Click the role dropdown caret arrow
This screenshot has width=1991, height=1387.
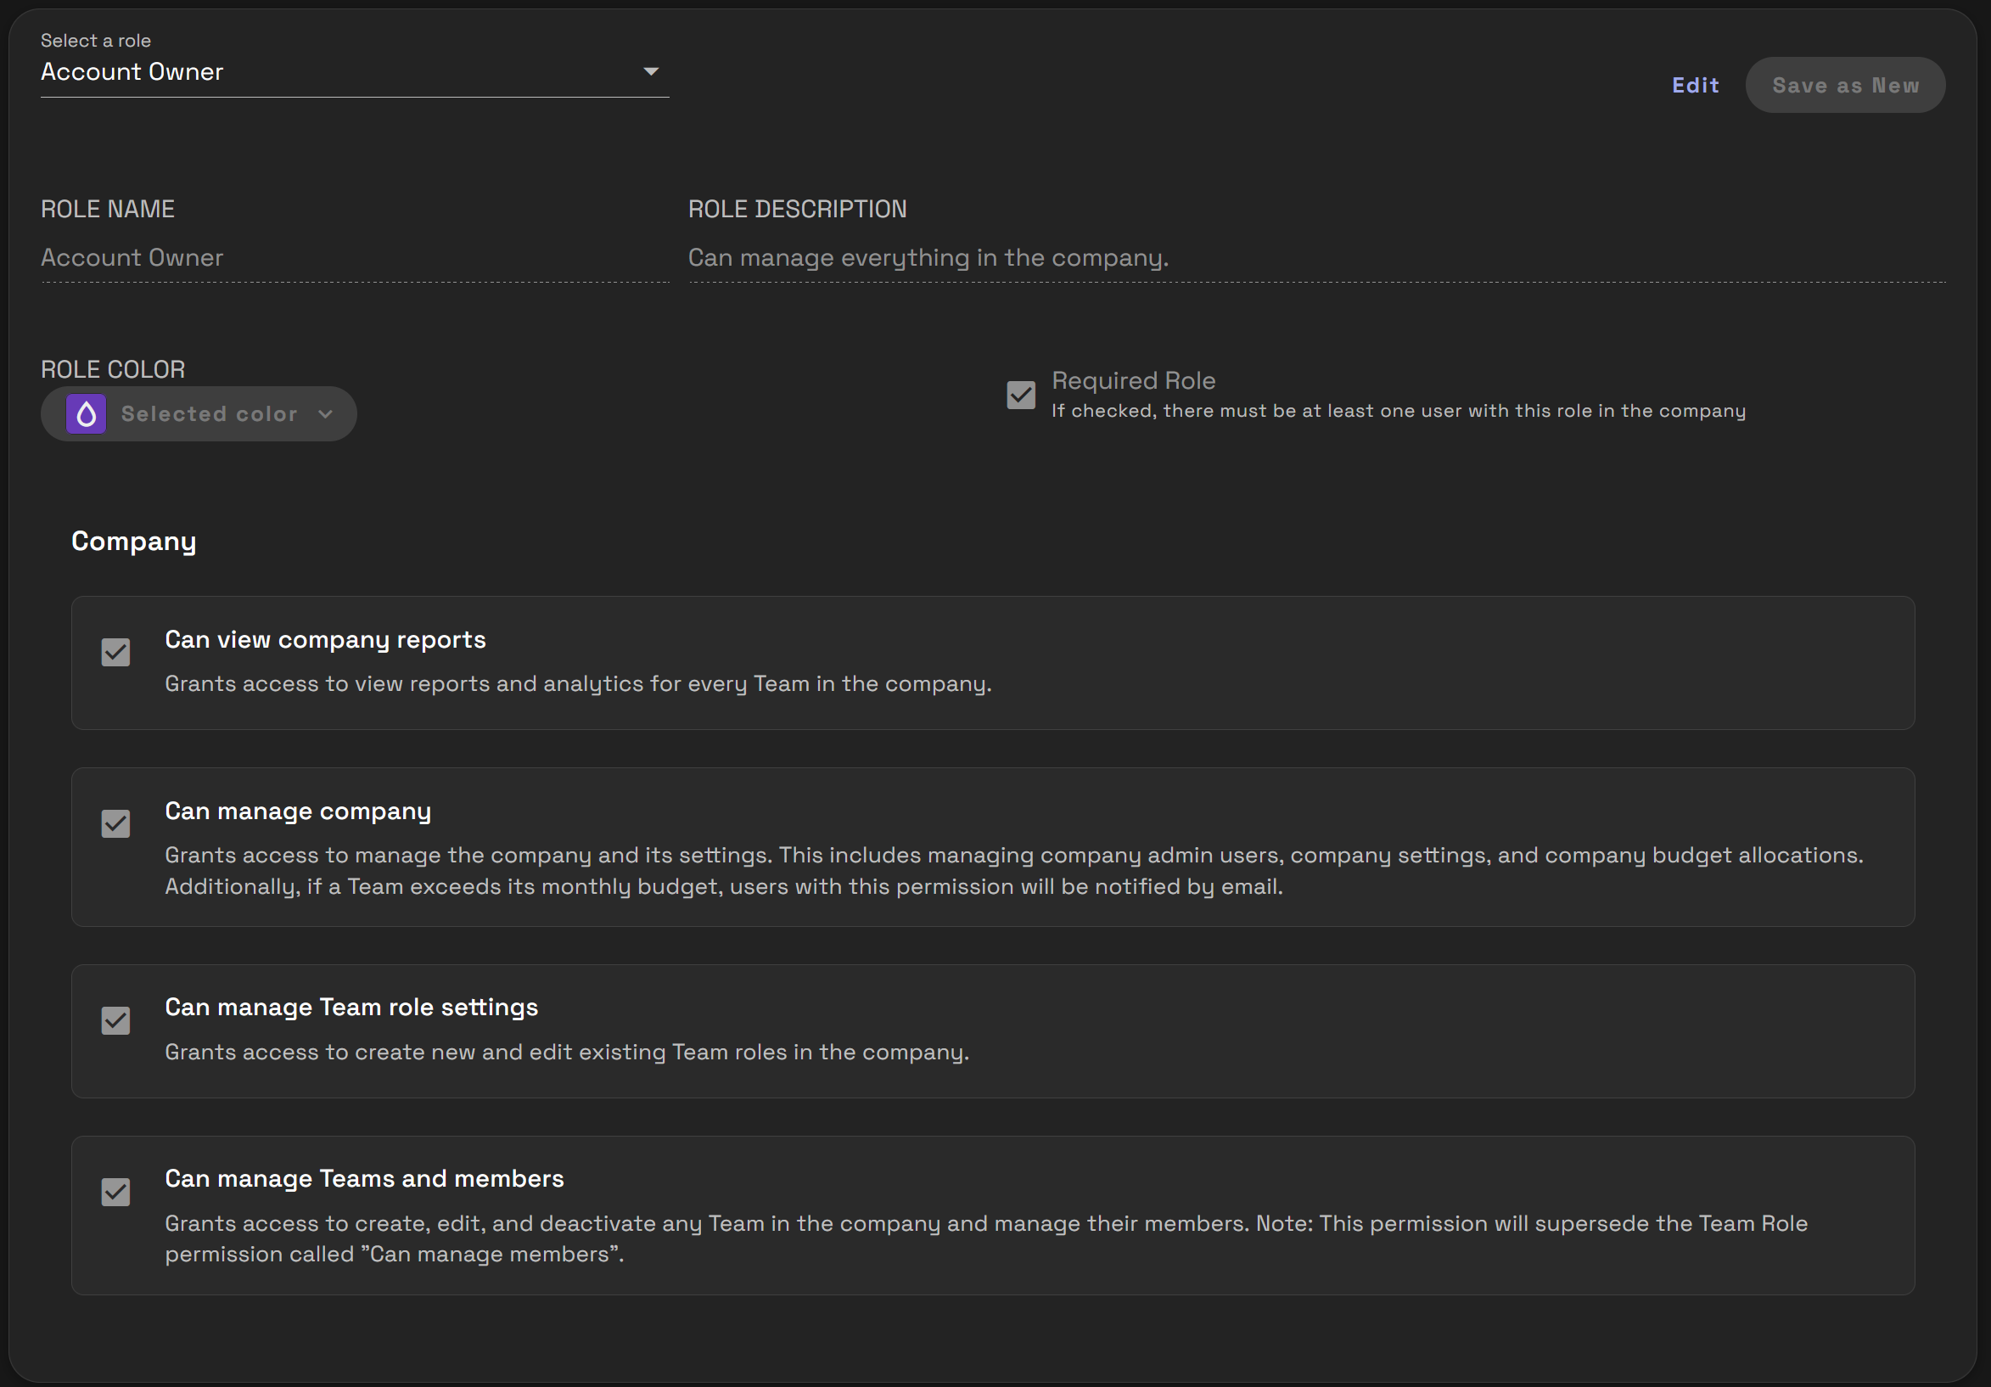point(651,71)
